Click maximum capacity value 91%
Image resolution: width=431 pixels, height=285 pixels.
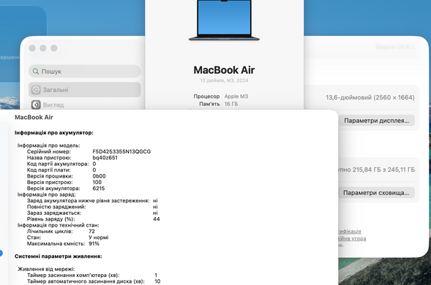pos(94,243)
